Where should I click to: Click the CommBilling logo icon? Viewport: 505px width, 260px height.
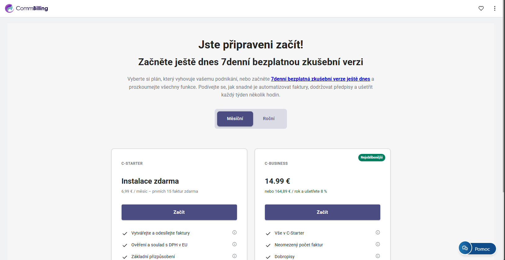tap(9, 8)
